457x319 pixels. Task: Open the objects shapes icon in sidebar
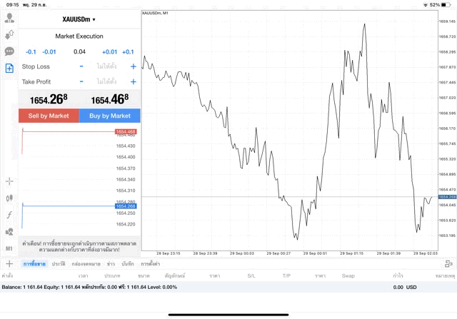pos(9,231)
